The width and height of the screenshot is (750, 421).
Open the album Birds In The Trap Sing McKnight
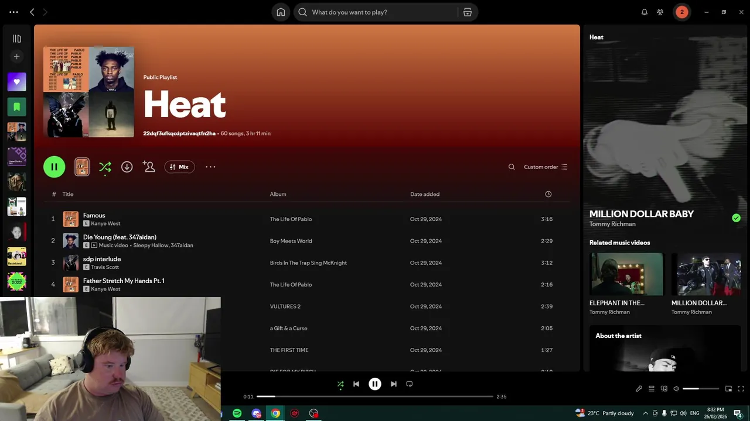(x=308, y=263)
